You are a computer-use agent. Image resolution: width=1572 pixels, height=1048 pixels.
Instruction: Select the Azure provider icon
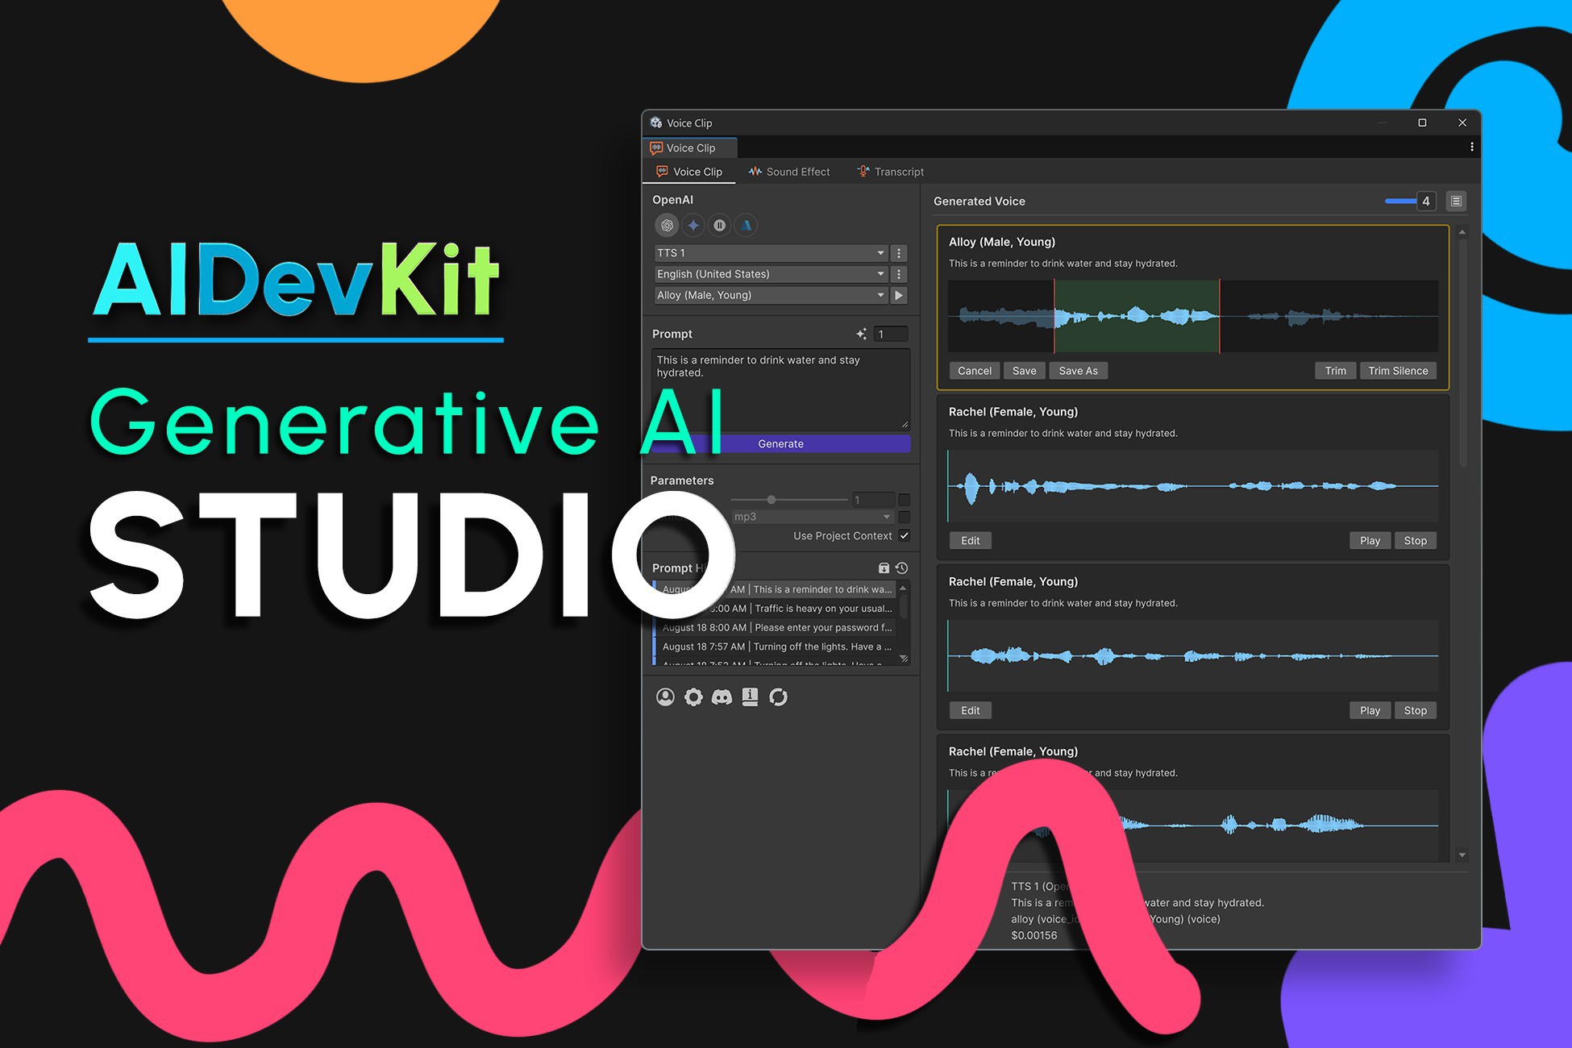tap(746, 226)
